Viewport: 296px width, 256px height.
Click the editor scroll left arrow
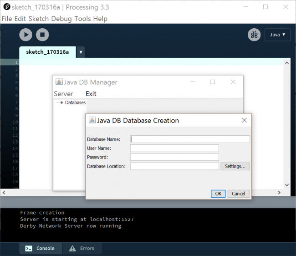pyautogui.click(x=4, y=193)
